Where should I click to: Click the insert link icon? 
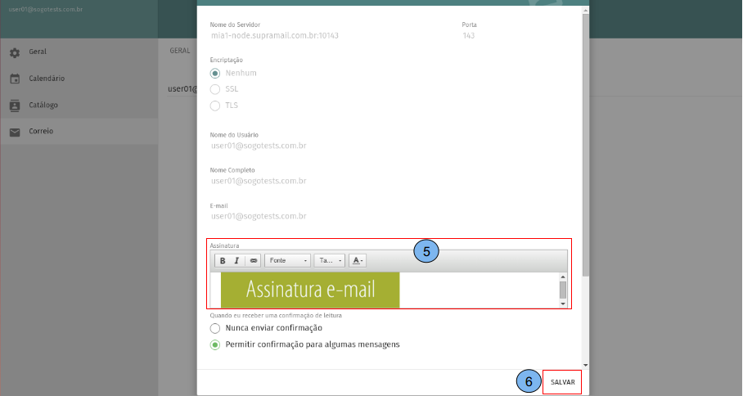tap(253, 260)
